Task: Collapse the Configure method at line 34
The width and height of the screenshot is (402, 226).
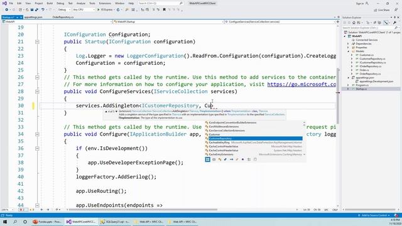Action: pyautogui.click(x=37, y=134)
